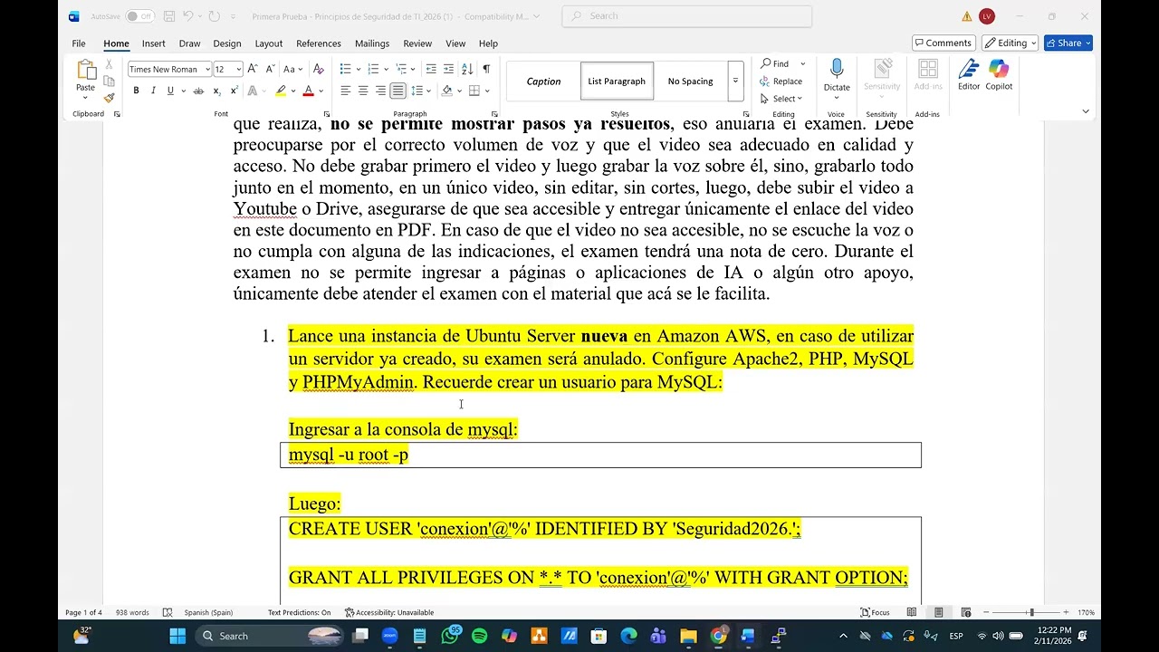This screenshot has height=652, width=1159.
Task: Select the Caption style
Action: 543,81
